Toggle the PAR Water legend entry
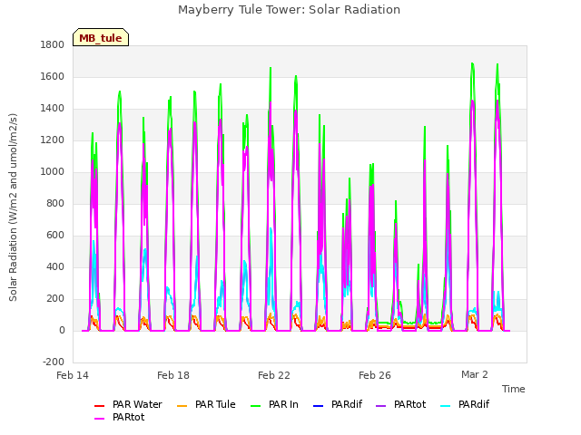This screenshot has width=581, height=435. tap(129, 405)
